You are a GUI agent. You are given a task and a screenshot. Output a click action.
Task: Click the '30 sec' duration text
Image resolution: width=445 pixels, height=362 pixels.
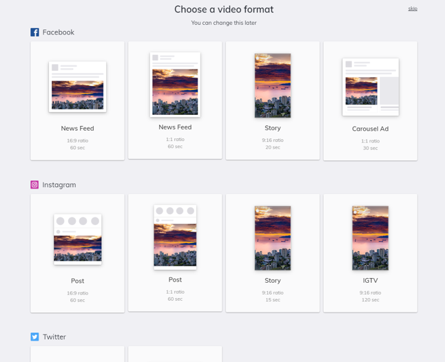point(371,148)
